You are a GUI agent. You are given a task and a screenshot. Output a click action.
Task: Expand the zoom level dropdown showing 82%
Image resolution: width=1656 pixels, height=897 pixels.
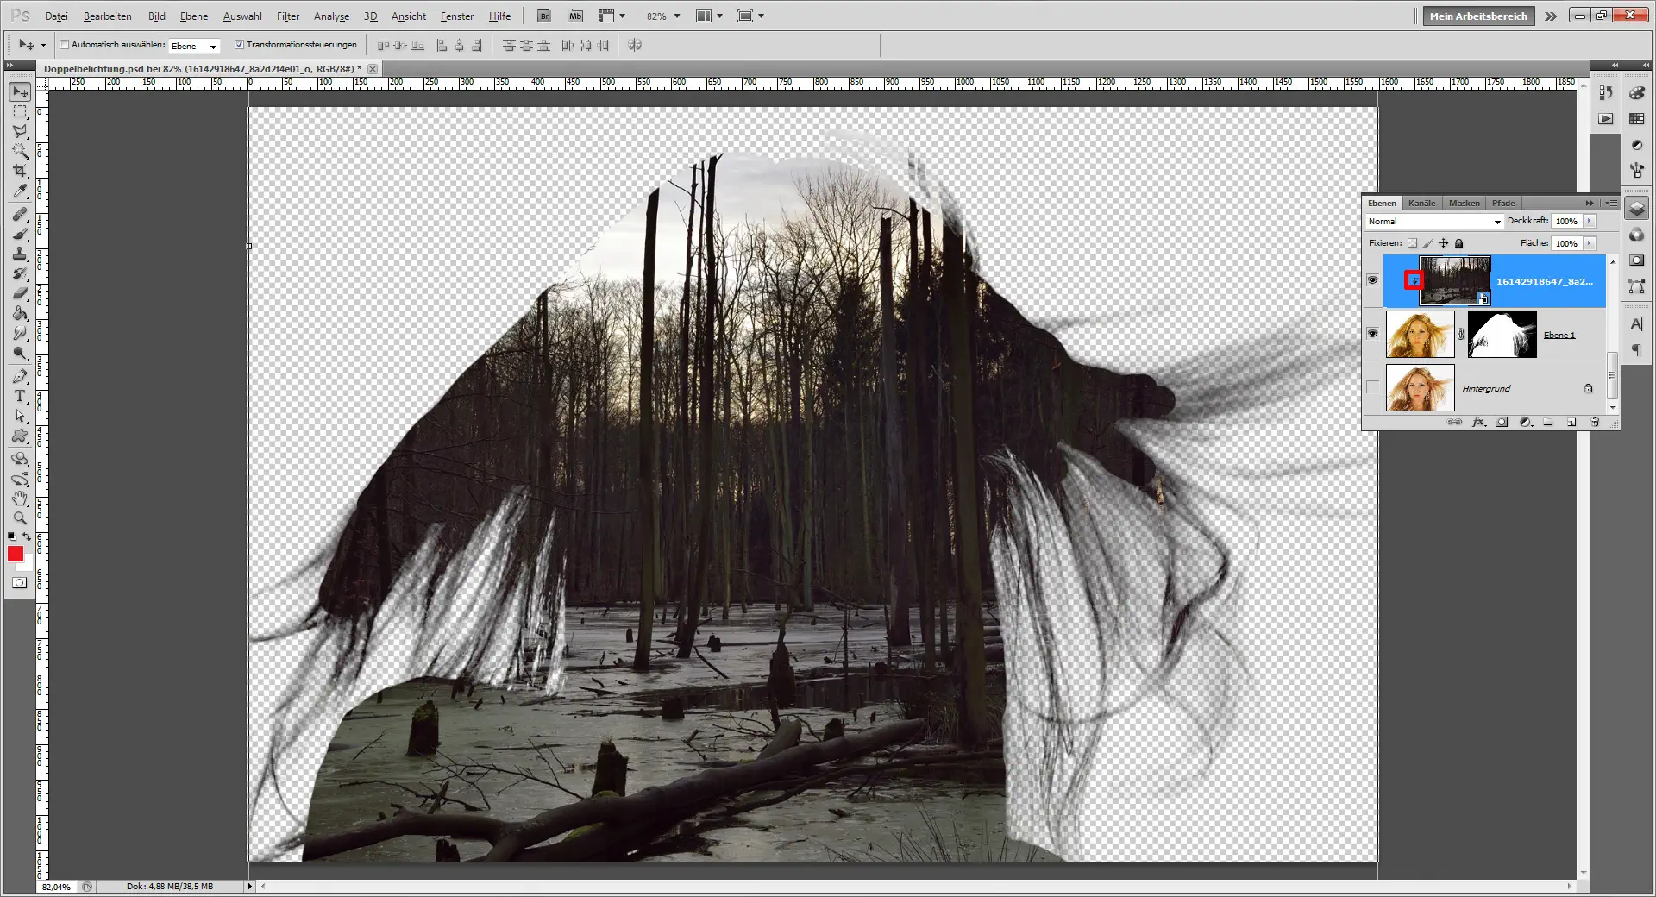click(x=678, y=16)
